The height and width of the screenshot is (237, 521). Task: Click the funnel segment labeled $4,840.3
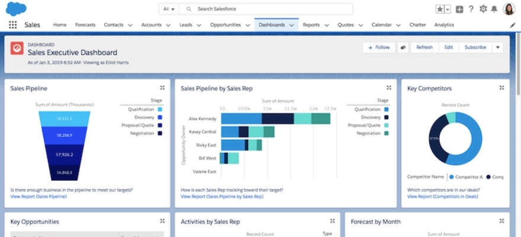pos(64,172)
